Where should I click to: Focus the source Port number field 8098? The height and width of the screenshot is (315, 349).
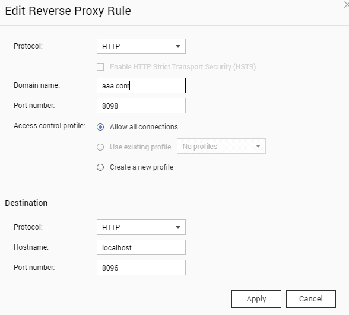tap(141, 106)
